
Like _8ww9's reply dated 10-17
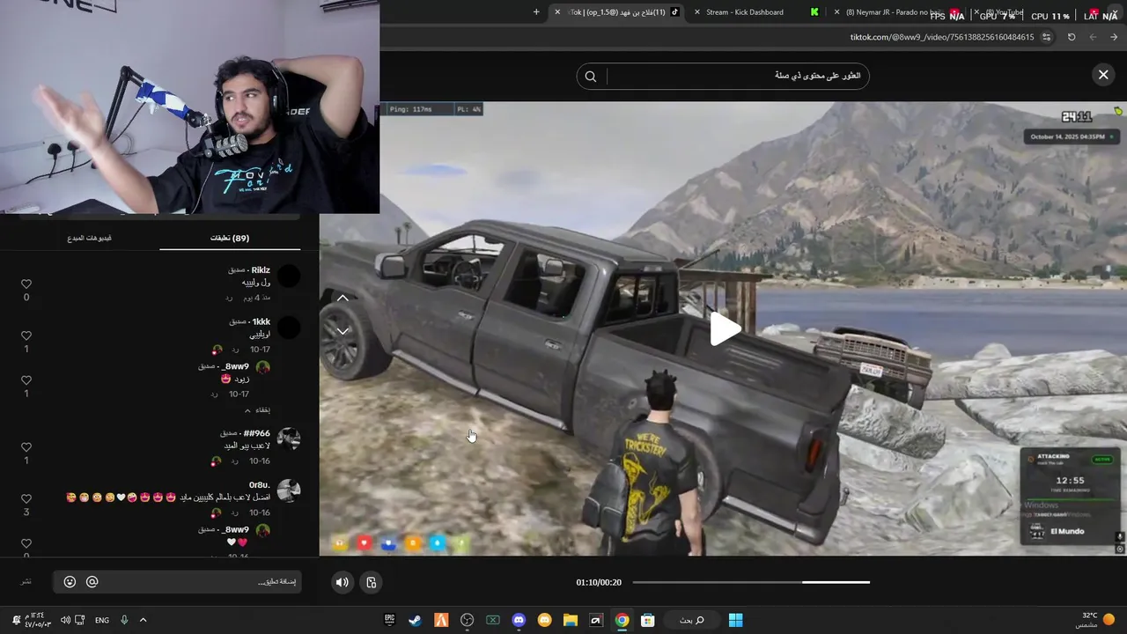coord(26,380)
